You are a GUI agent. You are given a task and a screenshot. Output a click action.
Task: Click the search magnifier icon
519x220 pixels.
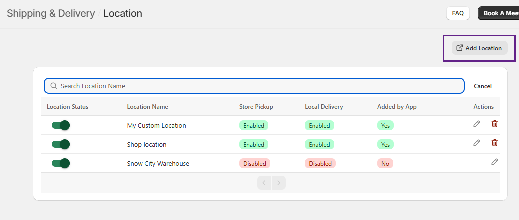53,86
